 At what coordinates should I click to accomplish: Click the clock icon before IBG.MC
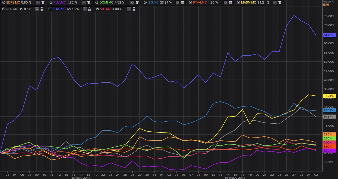[145, 3]
